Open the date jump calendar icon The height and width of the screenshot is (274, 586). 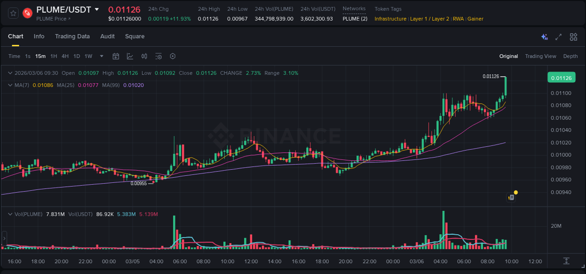coord(116,56)
